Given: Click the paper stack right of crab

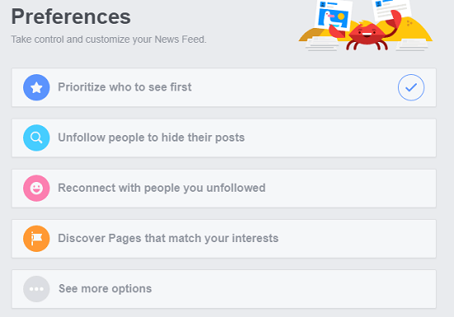Looking at the screenshot, I should 412,44.
